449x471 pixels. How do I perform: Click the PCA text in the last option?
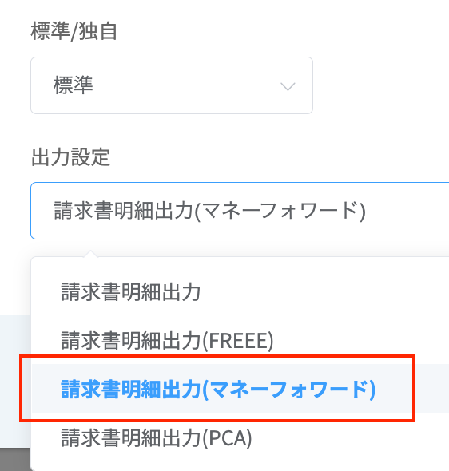click(x=228, y=438)
